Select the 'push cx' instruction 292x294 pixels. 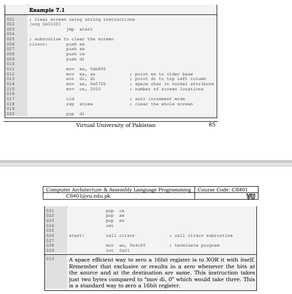pos(75,54)
